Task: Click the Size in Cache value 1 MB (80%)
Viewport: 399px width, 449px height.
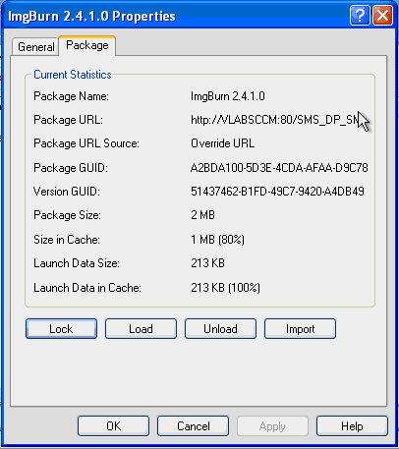Action: [217, 240]
